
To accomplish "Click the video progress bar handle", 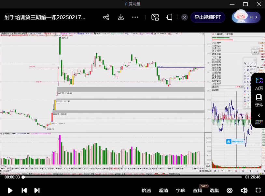I will (x=23, y=177).
